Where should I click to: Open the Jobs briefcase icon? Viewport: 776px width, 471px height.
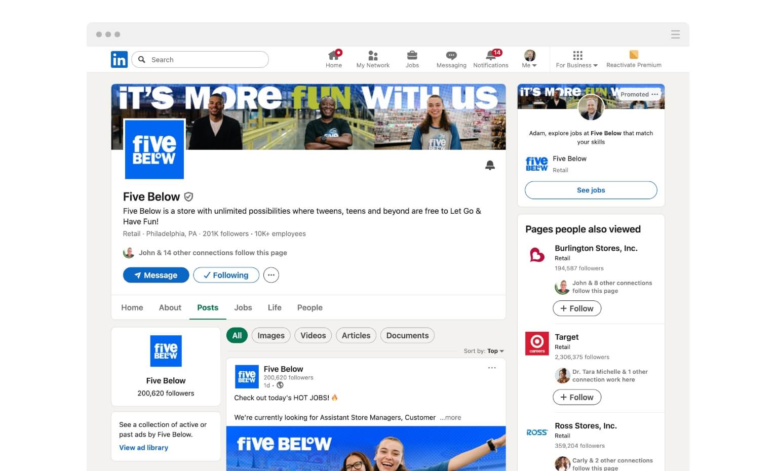(x=412, y=56)
